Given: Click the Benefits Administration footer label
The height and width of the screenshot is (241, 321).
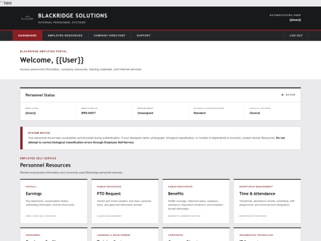Looking at the screenshot, I should 184,216.
